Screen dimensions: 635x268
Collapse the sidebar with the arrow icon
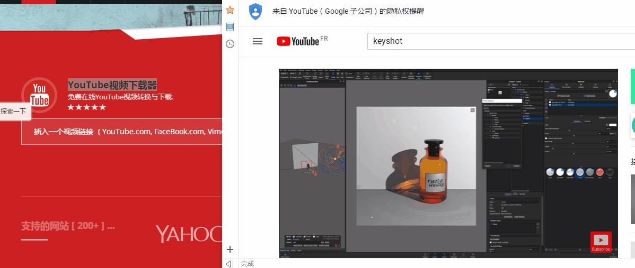click(230, 263)
